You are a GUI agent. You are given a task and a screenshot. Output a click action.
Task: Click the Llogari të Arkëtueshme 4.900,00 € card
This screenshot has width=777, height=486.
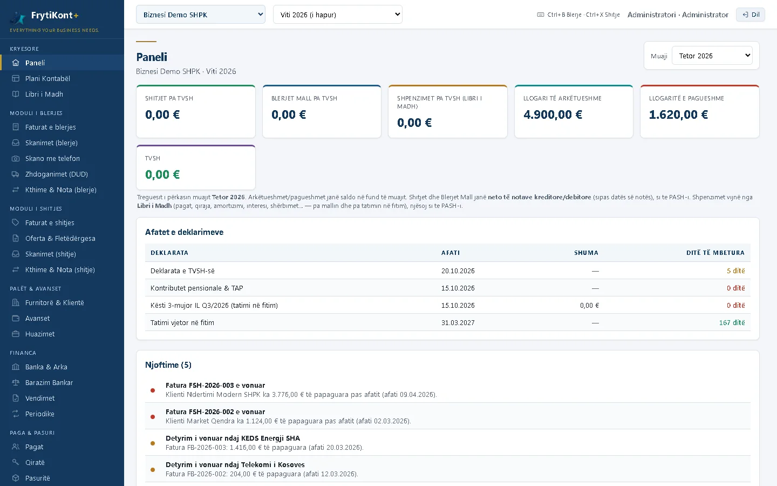(574, 111)
